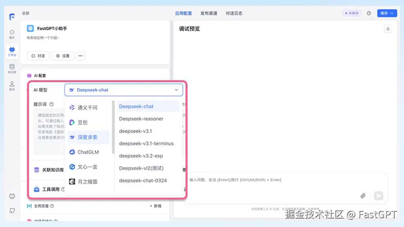This screenshot has height=227, width=404.
Task: Open the 账号 account sidebar icon
Action: coord(12,86)
